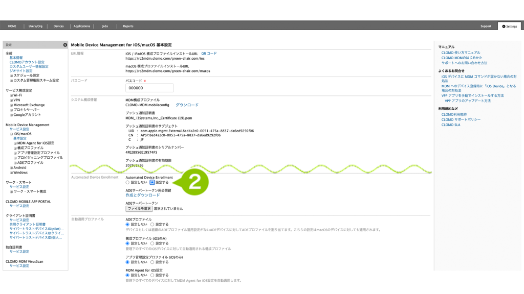Screen dimensions: 524x294
Task: Select 設定しない for MDM Agent for iOS設定
Action: 127,275
